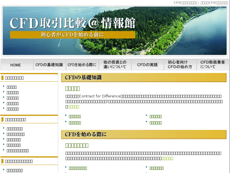
Task: Follow the light-green link ending the CFDを始める際に paragraph
Action: (167, 158)
